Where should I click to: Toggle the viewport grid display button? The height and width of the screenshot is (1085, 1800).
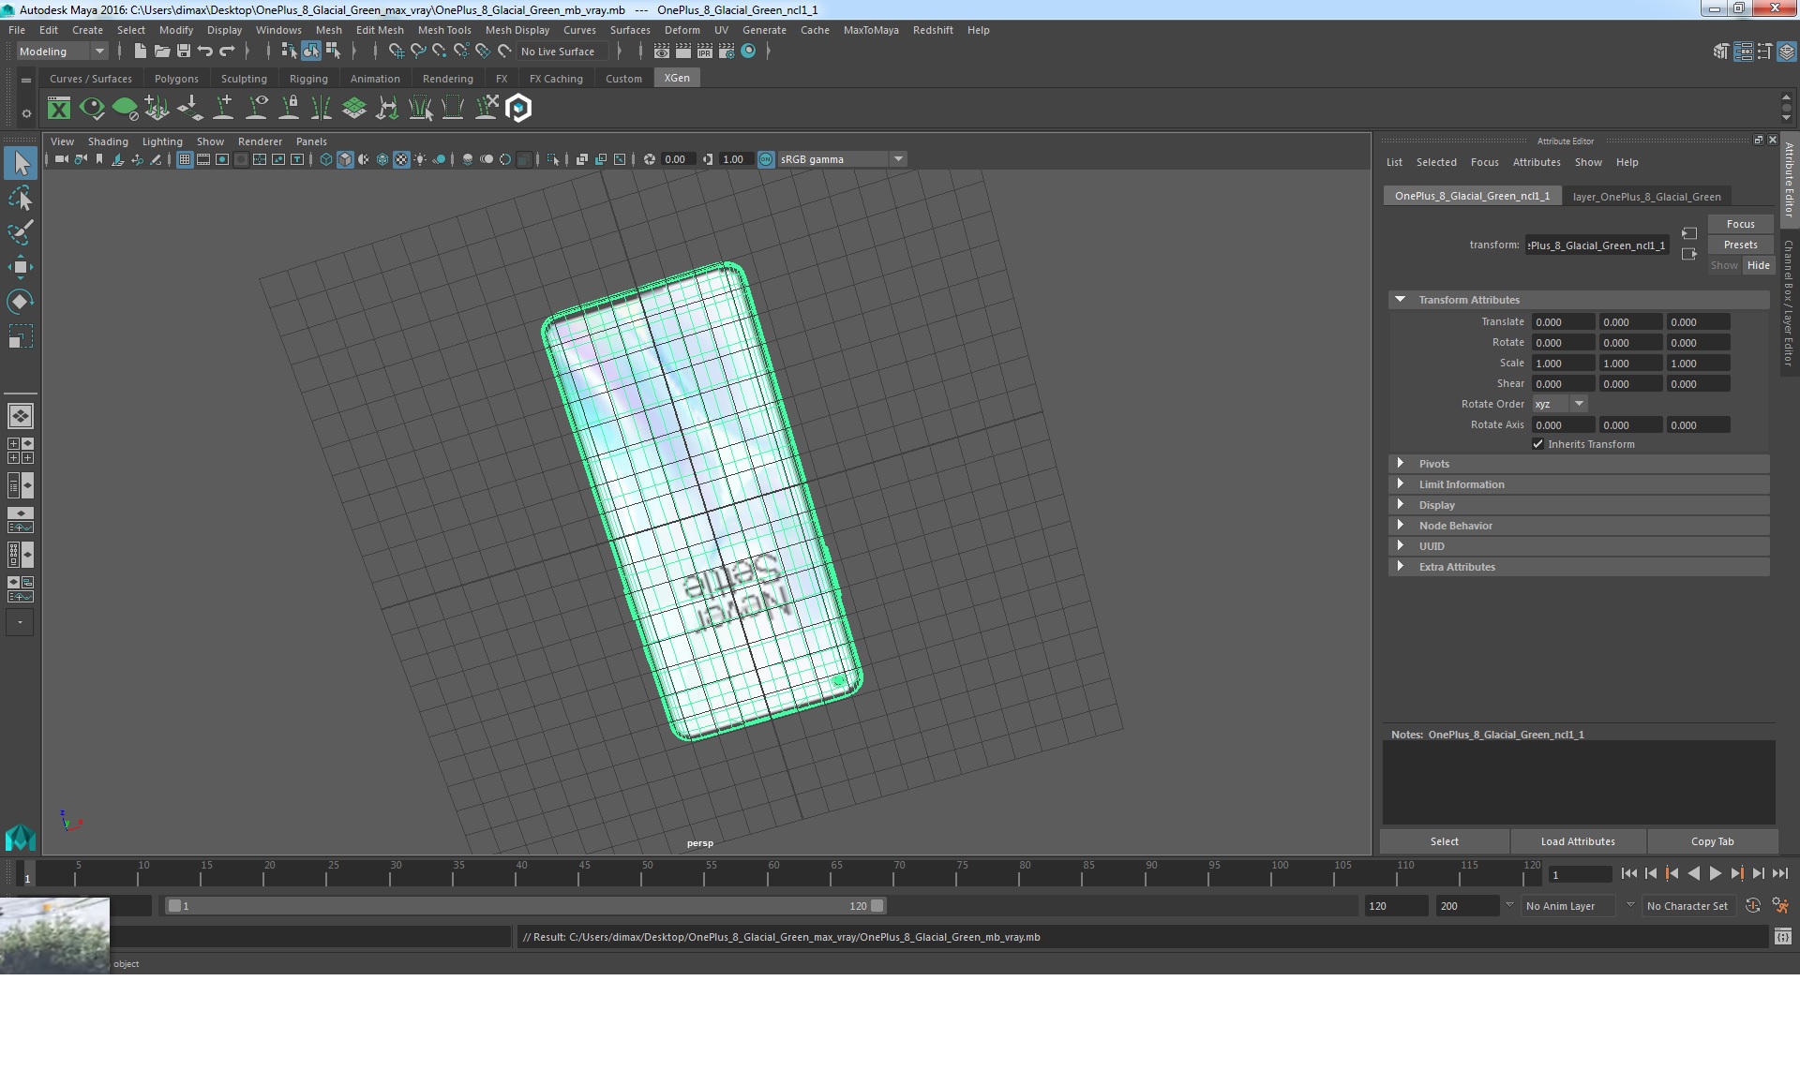pyautogui.click(x=185, y=159)
